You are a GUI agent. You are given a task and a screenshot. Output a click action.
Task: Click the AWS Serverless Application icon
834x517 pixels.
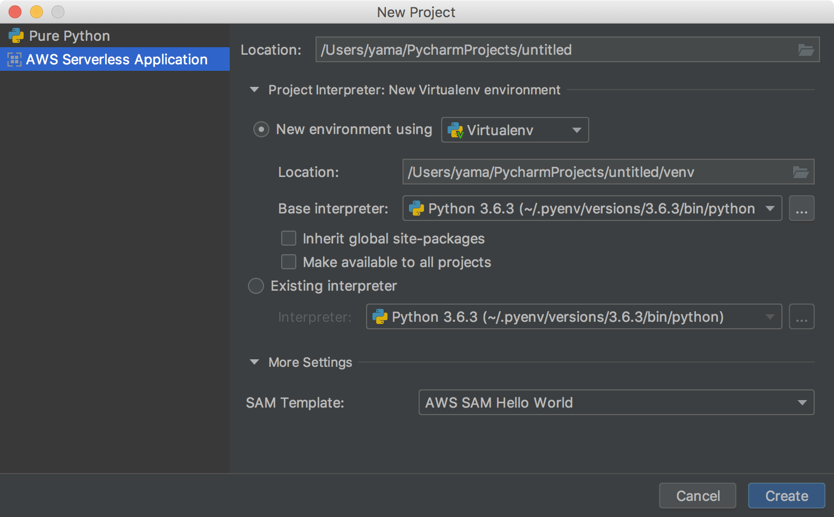point(14,60)
